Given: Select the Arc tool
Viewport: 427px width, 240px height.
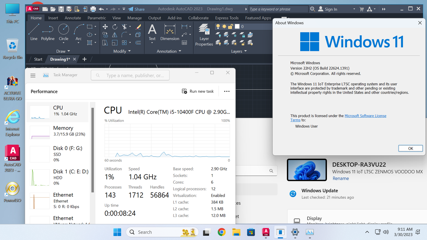Looking at the screenshot, I should (x=78, y=32).
